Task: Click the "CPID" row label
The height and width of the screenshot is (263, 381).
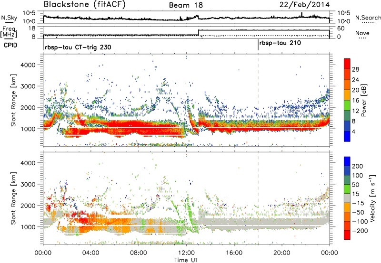Action: 10,45
